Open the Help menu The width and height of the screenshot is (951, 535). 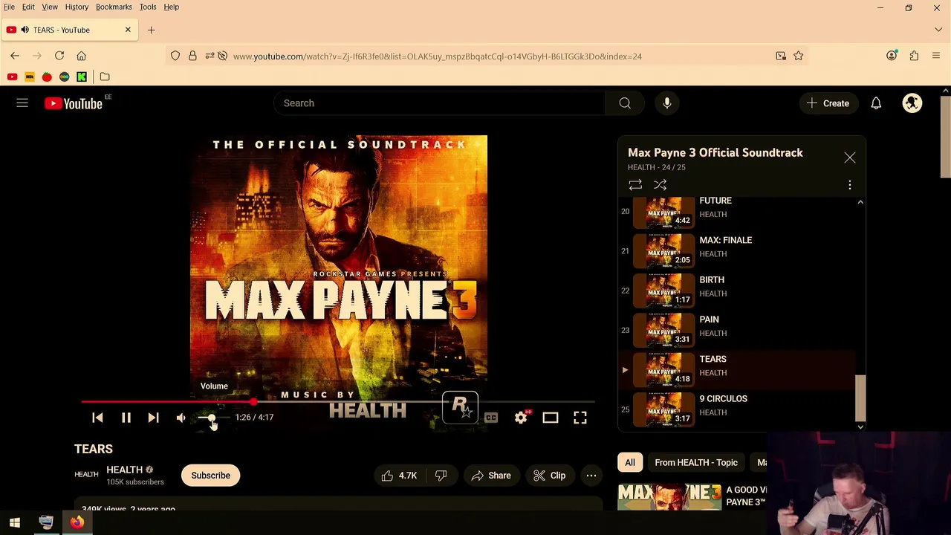pyautogui.click(x=171, y=7)
